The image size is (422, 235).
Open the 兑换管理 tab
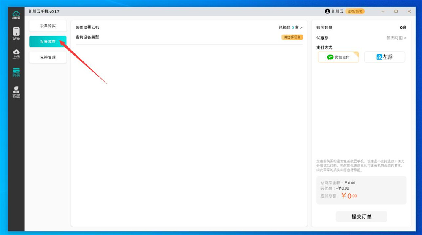pyautogui.click(x=48, y=57)
